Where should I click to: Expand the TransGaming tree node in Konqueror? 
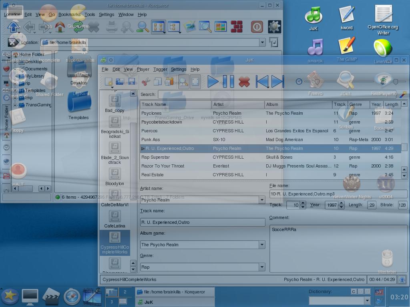tap(16, 105)
